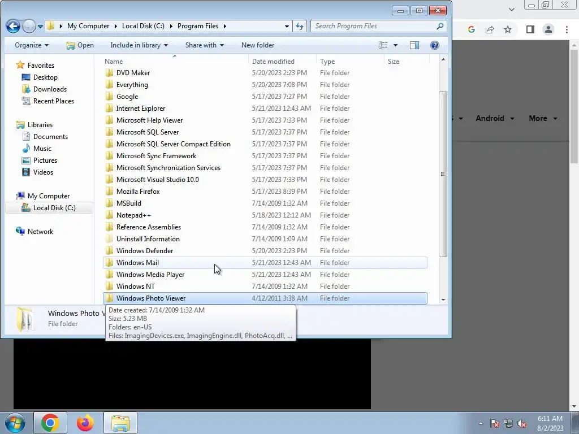This screenshot has height=434, width=579.
Task: Select the Windows NT folder icon
Action: click(109, 286)
